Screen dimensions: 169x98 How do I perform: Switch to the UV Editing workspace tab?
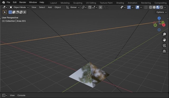point(91,3)
